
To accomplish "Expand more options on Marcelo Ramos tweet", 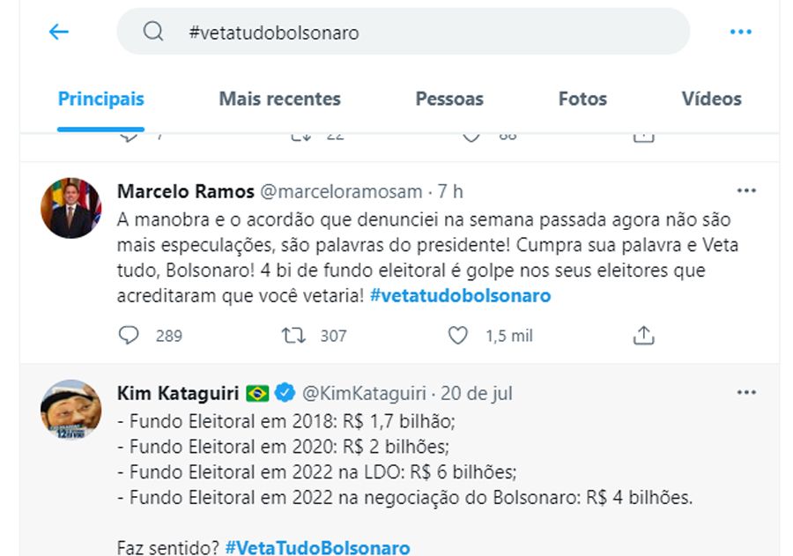I will (x=746, y=190).
